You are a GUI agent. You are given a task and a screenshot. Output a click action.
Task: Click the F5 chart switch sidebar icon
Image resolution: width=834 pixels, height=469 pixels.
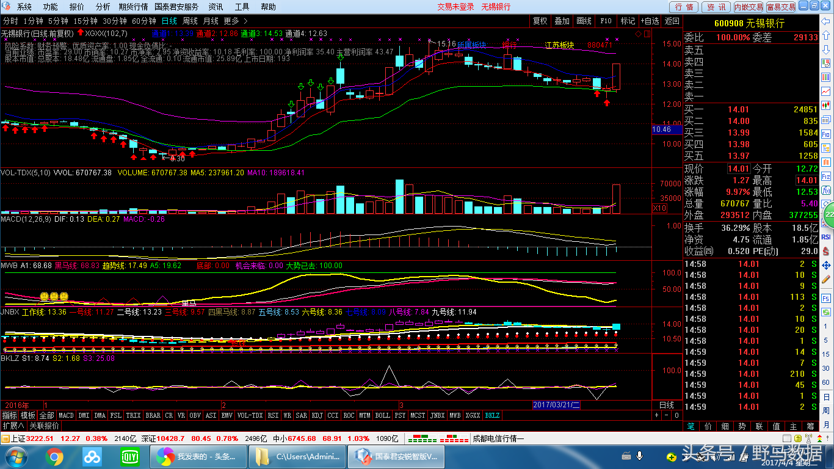[826, 298]
